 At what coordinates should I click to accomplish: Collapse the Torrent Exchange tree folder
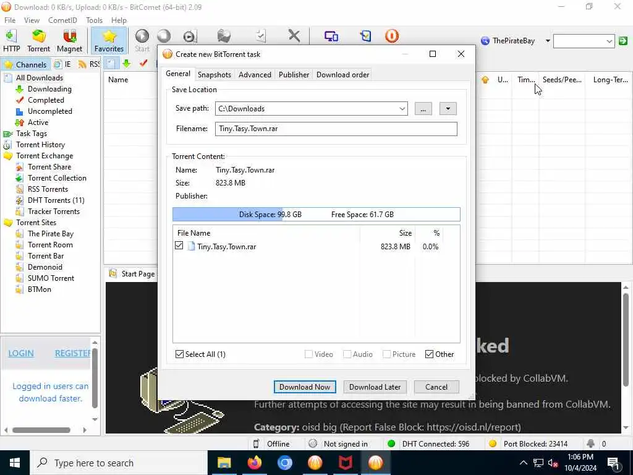[x=8, y=156]
